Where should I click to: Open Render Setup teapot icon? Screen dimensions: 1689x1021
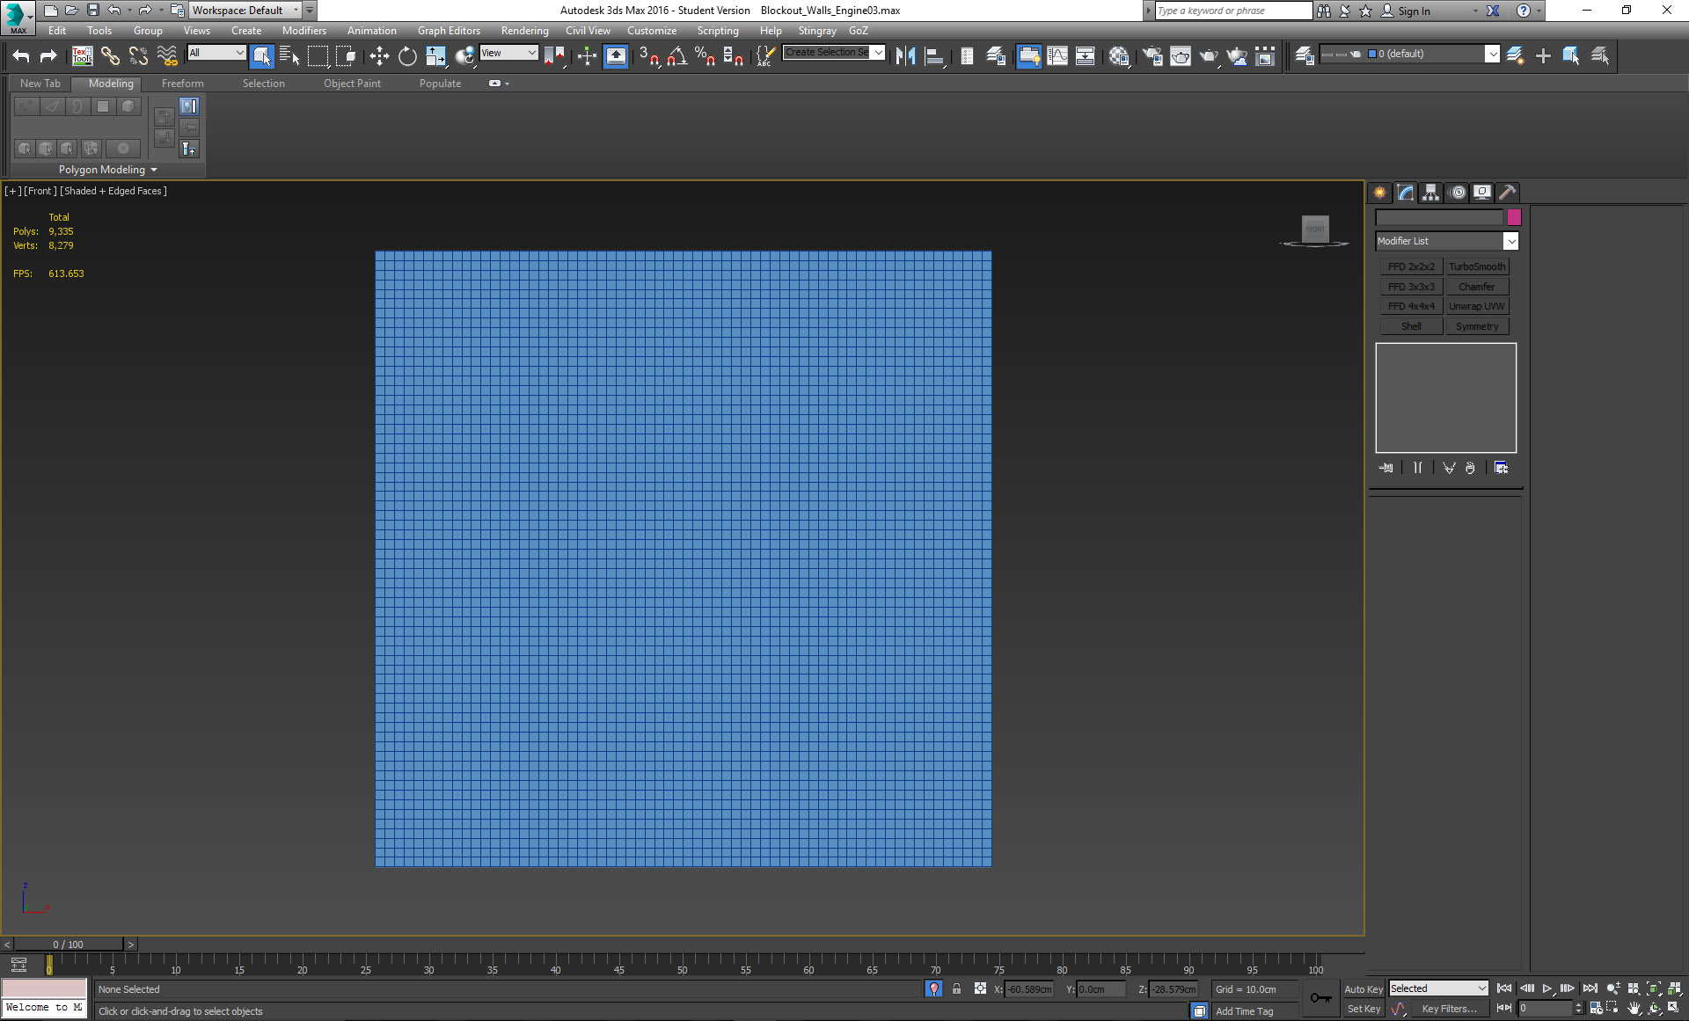tap(1152, 56)
